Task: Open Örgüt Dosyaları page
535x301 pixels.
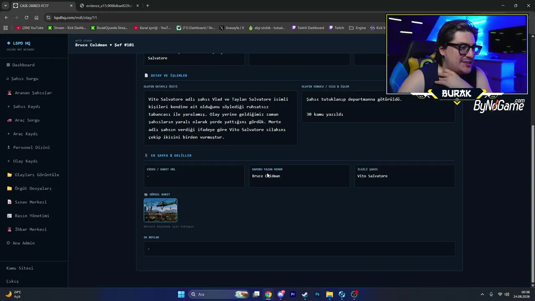Action: click(x=29, y=189)
